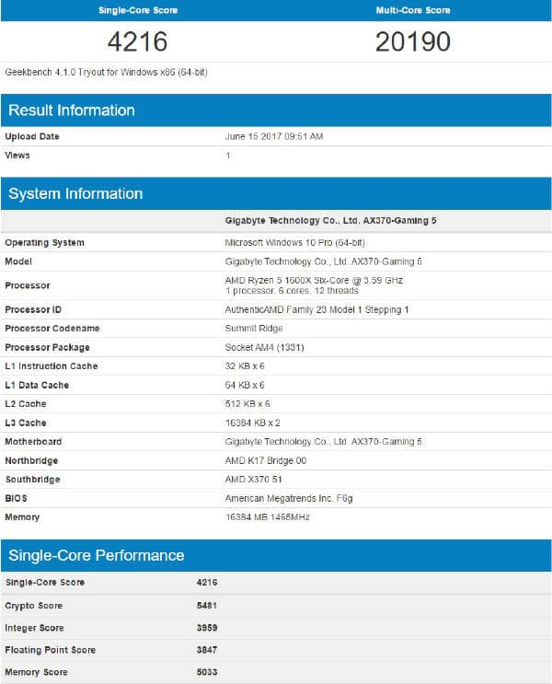Select the 16384 KB x 2 value

[x=252, y=423]
